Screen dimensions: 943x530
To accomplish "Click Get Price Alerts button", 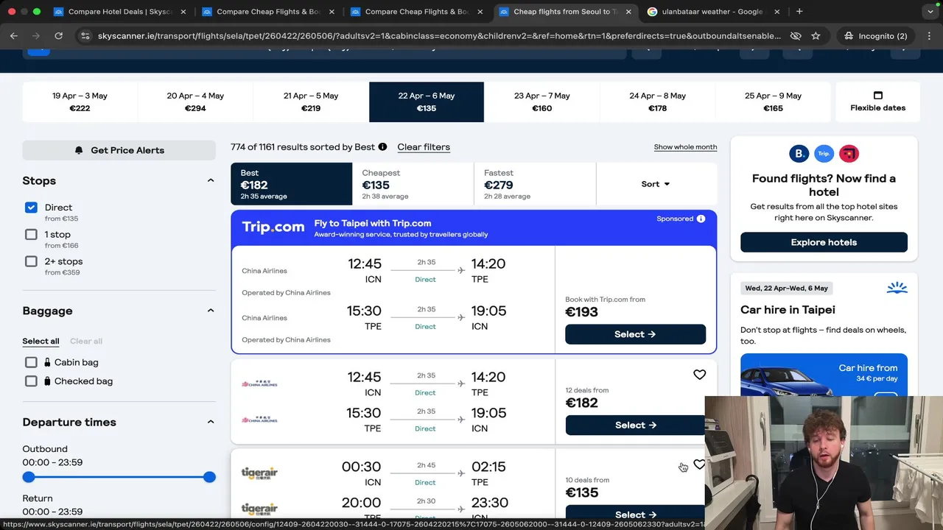I will coord(119,150).
